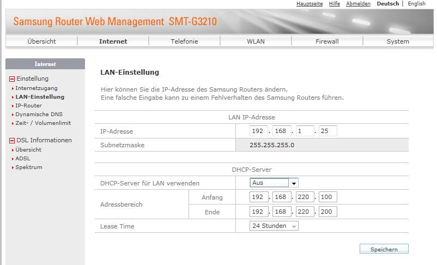Click Ende second octet field 168

click(282, 212)
